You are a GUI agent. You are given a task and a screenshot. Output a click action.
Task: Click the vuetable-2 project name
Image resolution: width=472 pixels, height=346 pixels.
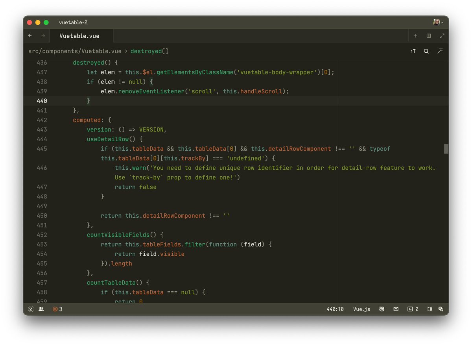point(73,22)
